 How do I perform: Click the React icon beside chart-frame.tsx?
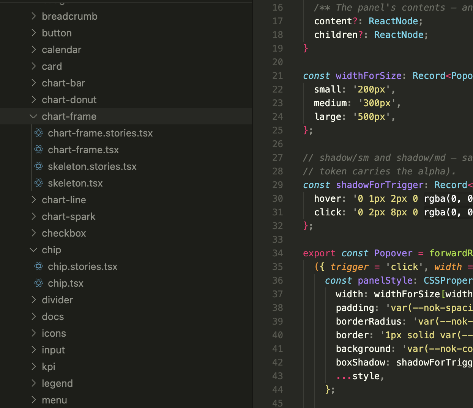point(39,149)
